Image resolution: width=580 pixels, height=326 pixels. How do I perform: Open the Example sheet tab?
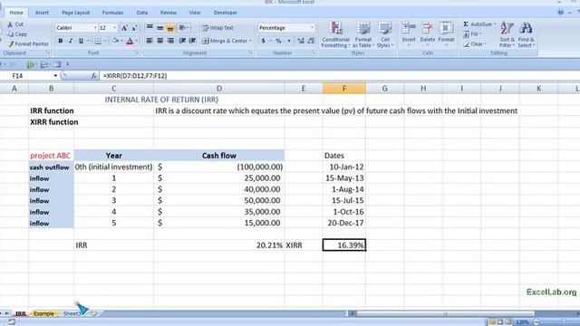pos(43,313)
